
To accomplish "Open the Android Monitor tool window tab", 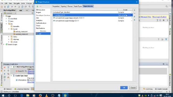I will point(22,89).
